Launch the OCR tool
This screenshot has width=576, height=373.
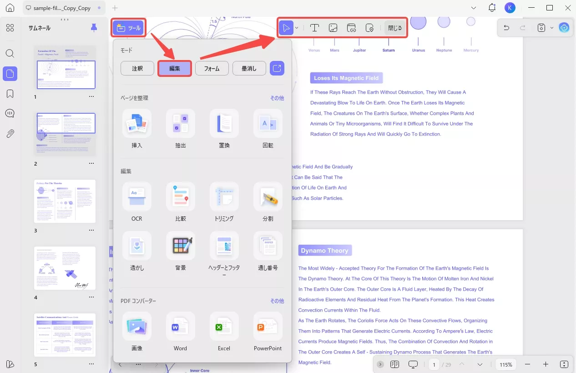tap(137, 203)
